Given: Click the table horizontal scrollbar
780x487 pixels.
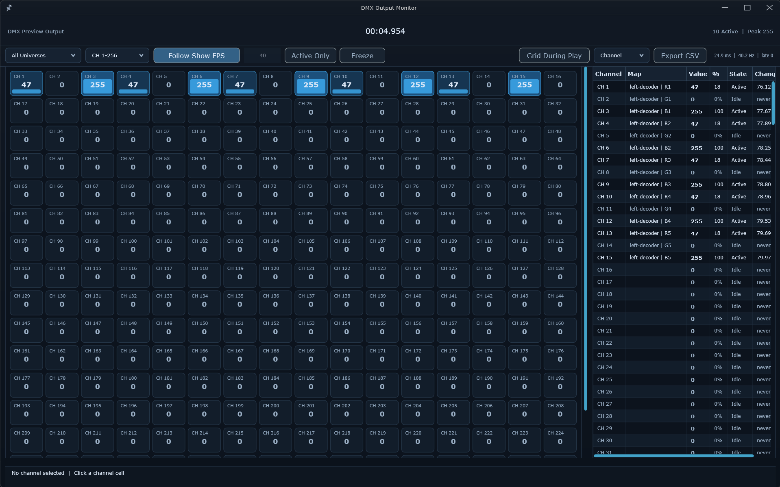Looking at the screenshot, I should pos(673,456).
